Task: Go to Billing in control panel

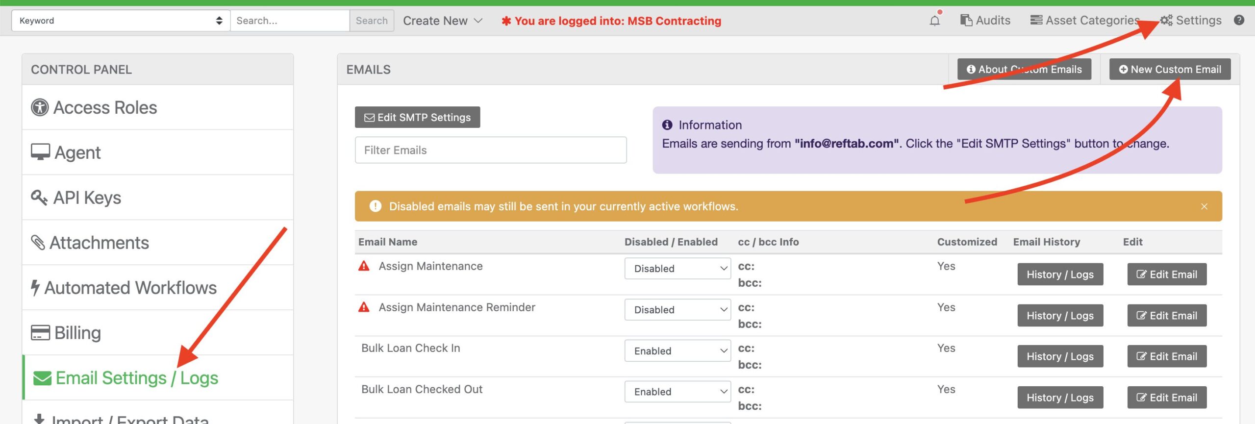Action: tap(158, 333)
